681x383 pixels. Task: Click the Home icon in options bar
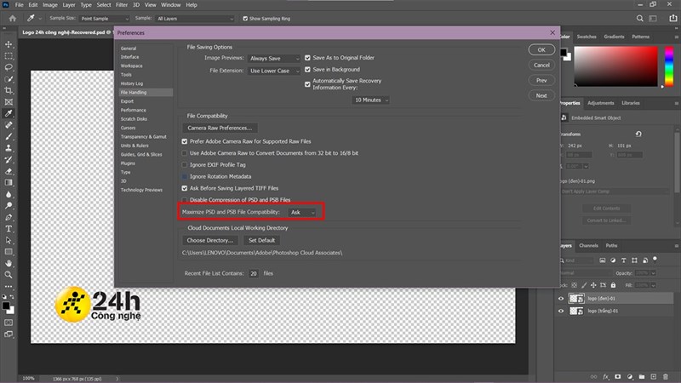click(x=13, y=18)
